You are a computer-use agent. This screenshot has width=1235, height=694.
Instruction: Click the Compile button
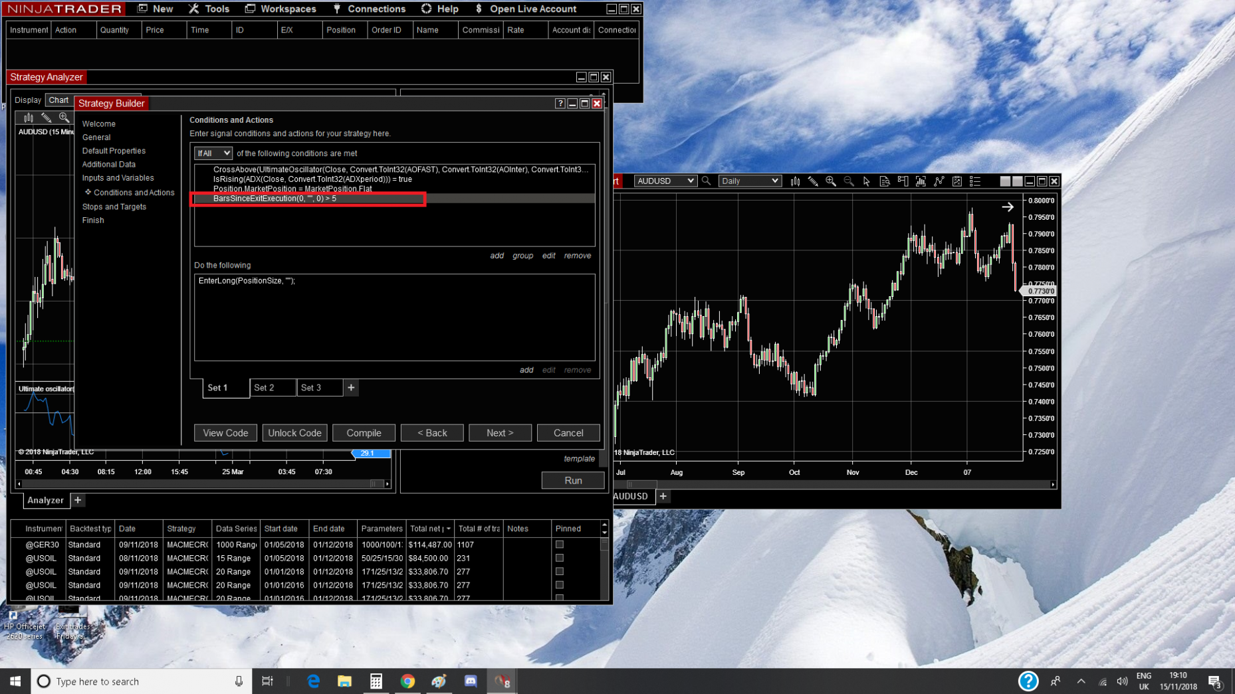(x=364, y=433)
